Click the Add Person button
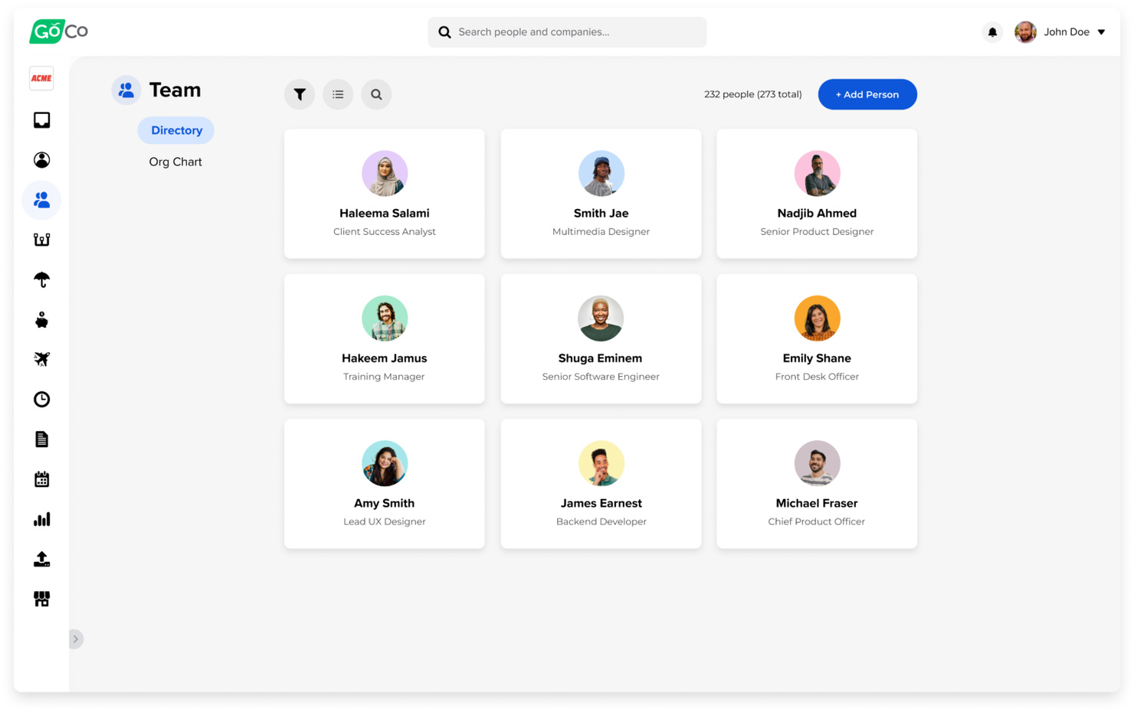 (x=867, y=95)
